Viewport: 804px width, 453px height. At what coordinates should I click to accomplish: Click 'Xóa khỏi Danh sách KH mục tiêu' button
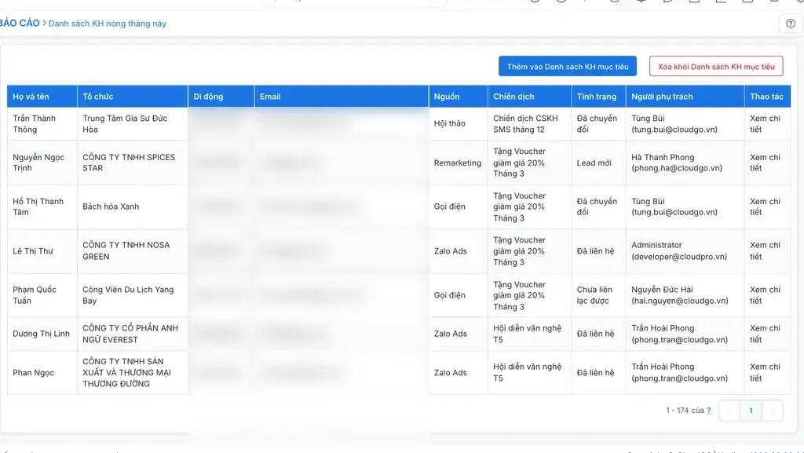(x=716, y=67)
